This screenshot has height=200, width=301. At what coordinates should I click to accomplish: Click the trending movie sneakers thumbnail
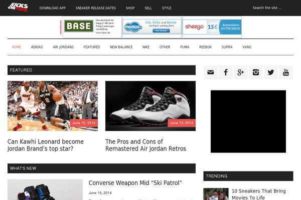[x=216, y=194]
